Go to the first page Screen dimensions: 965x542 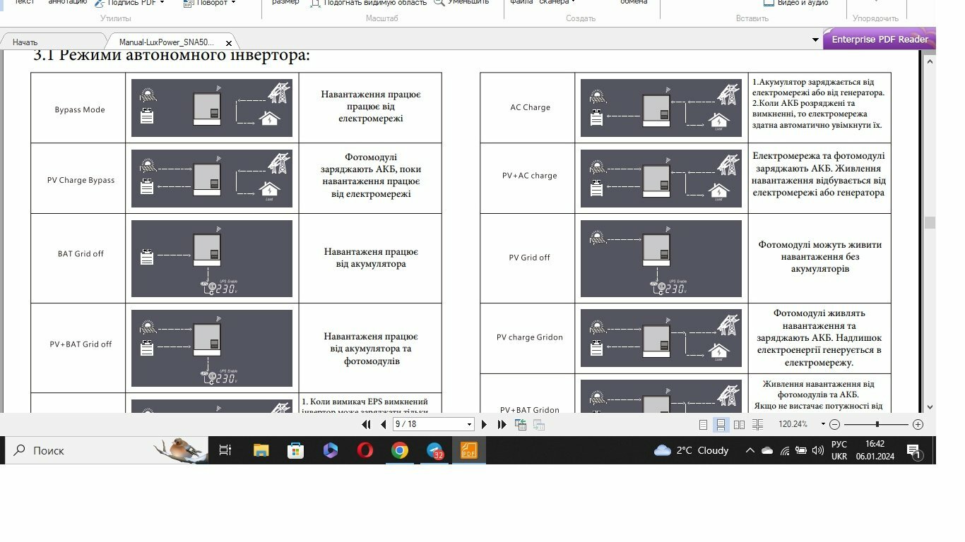click(366, 424)
